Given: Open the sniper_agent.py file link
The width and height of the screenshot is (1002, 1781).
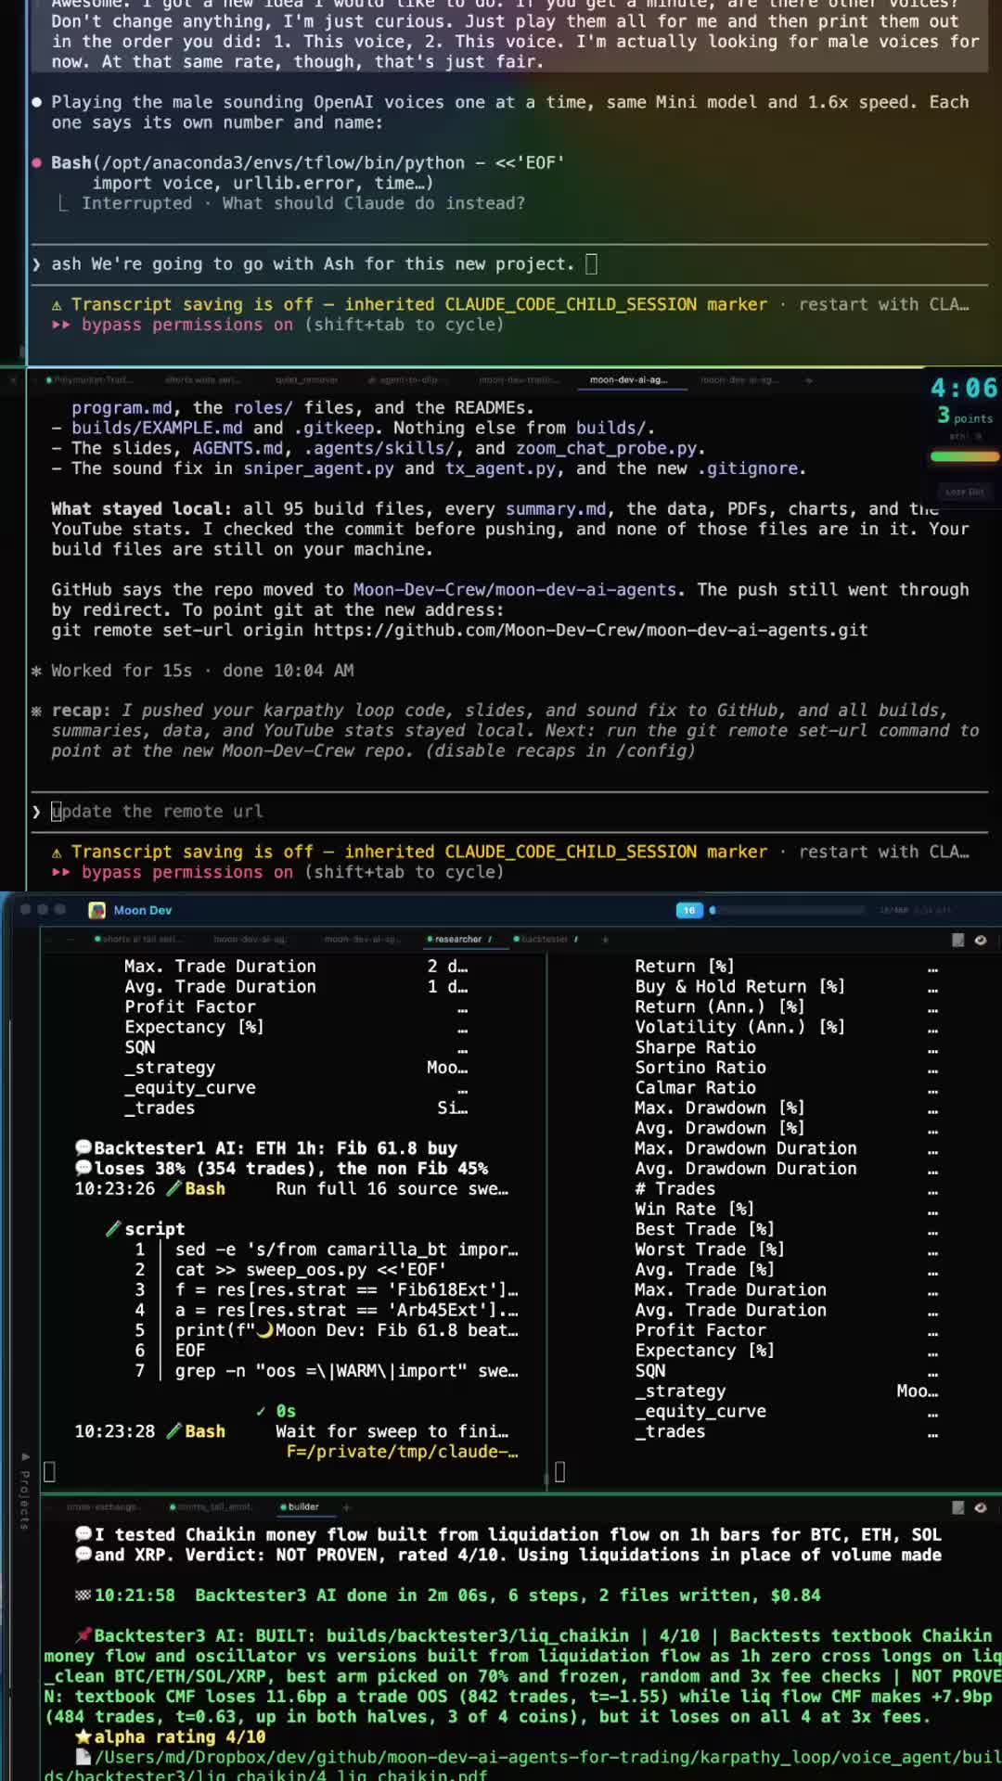Looking at the screenshot, I should [318, 468].
